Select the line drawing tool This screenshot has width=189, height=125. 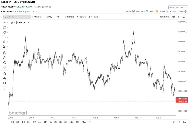(x=4, y=23)
